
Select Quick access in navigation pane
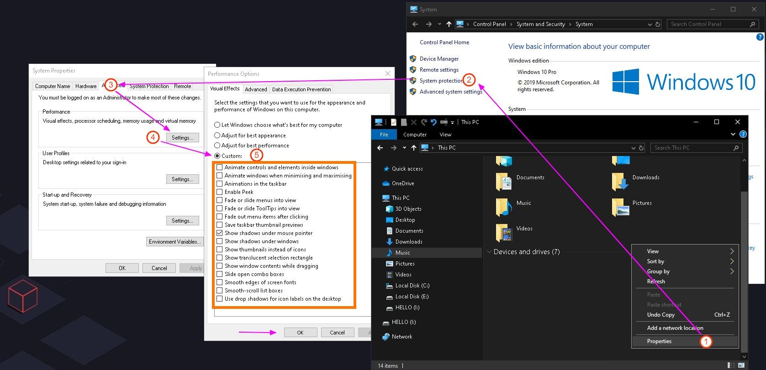pyautogui.click(x=407, y=169)
